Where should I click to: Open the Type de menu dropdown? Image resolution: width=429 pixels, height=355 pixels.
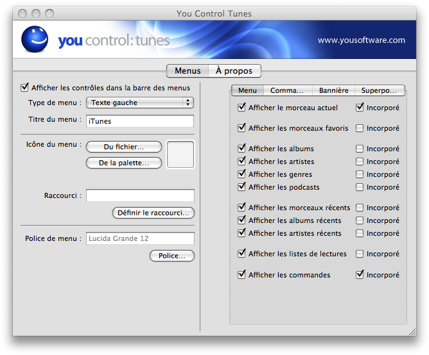(x=140, y=103)
